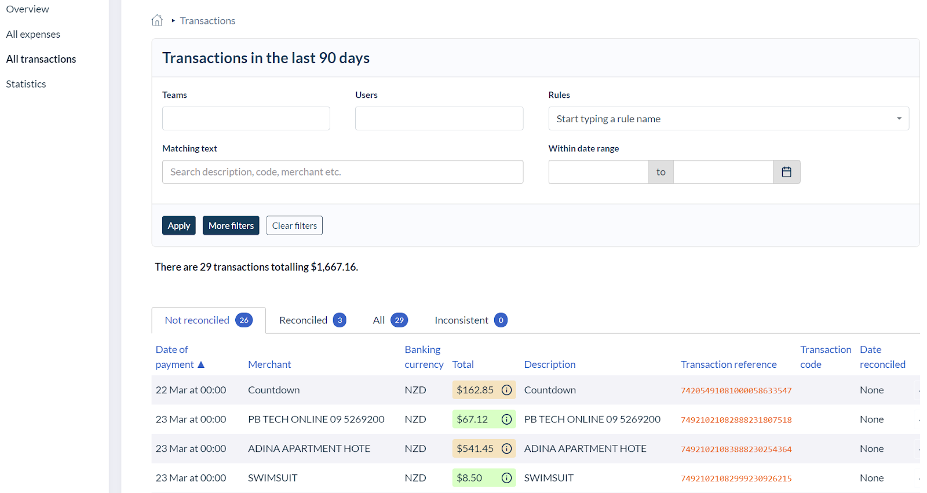This screenshot has height=493, width=927.
Task: Select the 3 badge on Reconciled
Action: 340,320
